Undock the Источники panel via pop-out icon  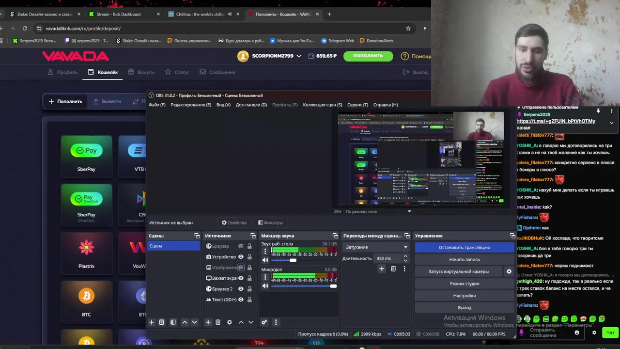[253, 236]
